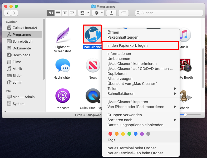
Task: Select Programme in sidebar
Action: click(x=22, y=34)
